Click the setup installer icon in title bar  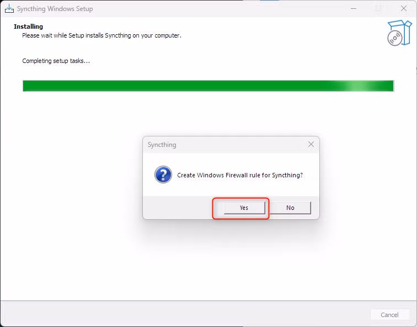(x=9, y=8)
